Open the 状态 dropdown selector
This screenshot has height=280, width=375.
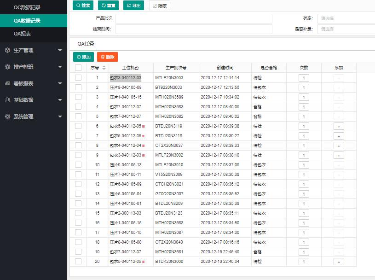click(346, 18)
